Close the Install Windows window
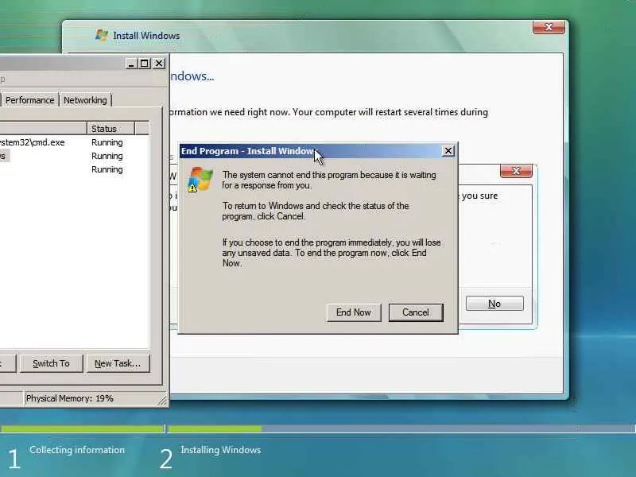The width and height of the screenshot is (636, 477). coord(549,27)
